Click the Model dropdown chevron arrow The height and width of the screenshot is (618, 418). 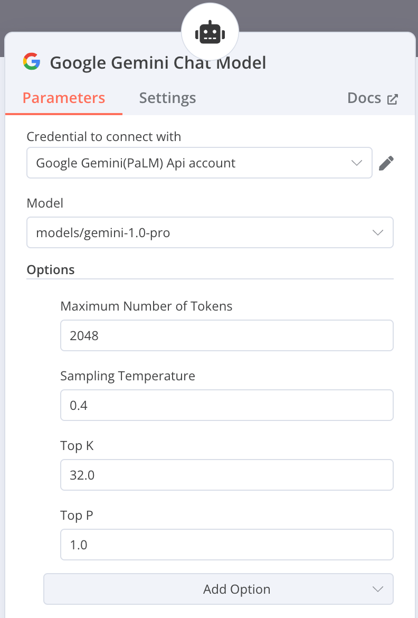tap(378, 232)
